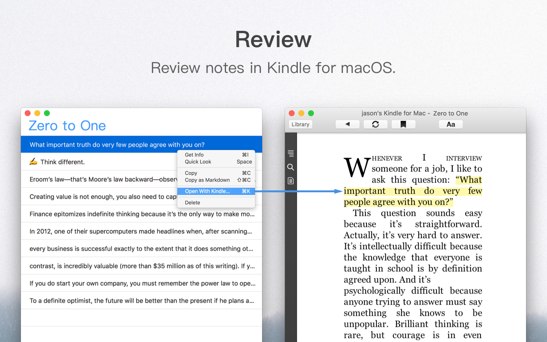The height and width of the screenshot is (342, 547).
Task: Choose Copy from the context menu
Action: tap(191, 173)
